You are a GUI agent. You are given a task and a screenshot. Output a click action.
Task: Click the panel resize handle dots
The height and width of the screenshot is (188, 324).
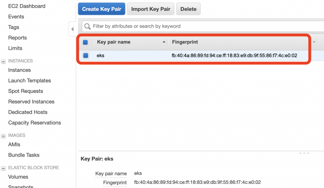304,153
